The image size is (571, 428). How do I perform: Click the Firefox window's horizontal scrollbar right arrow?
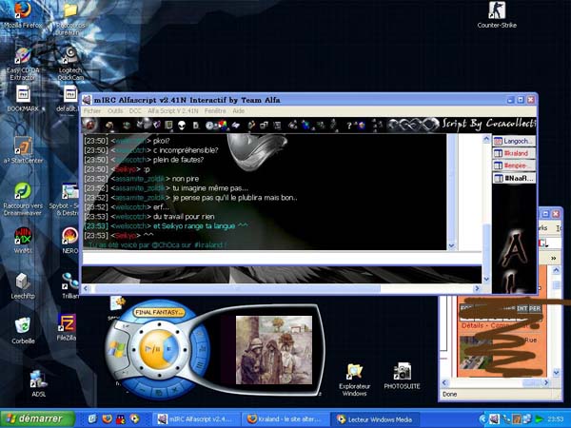click(x=546, y=382)
